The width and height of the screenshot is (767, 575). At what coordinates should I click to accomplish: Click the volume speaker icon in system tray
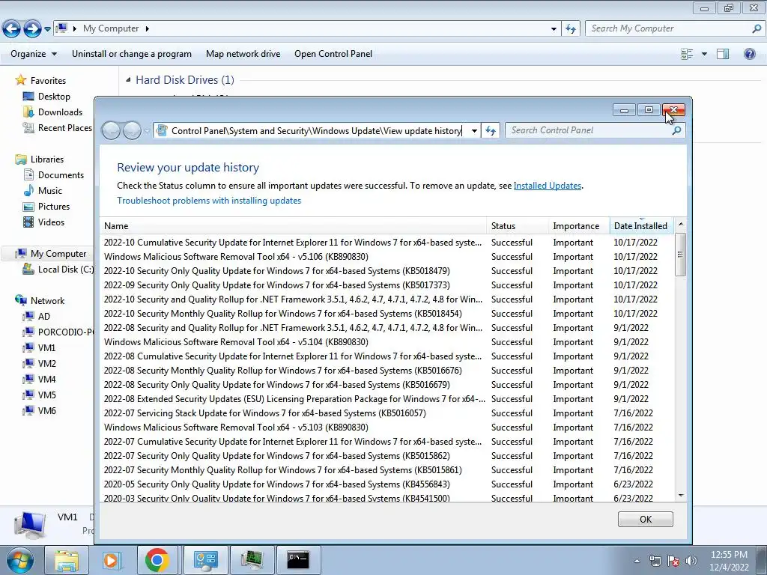point(691,561)
